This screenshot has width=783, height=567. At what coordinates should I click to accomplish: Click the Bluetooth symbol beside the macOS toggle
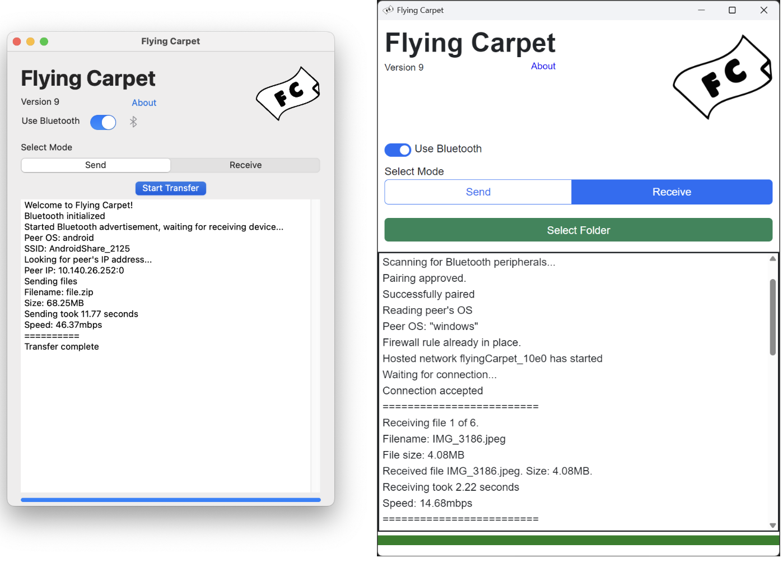coord(133,122)
